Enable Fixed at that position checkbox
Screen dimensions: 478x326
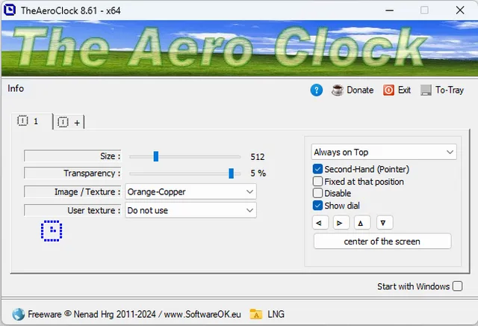click(317, 181)
